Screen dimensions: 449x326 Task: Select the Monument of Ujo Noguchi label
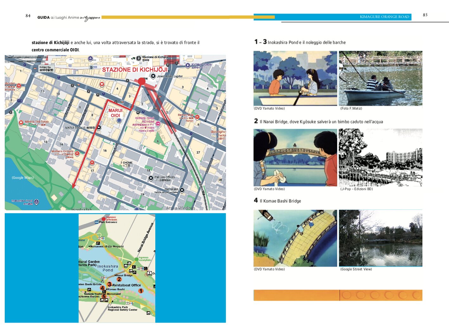(107, 246)
